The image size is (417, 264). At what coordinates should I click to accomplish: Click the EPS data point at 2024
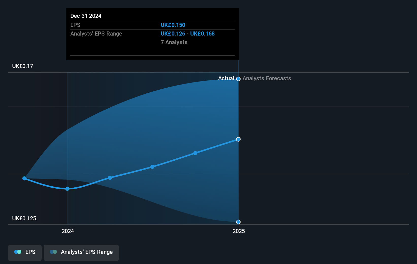(67, 189)
